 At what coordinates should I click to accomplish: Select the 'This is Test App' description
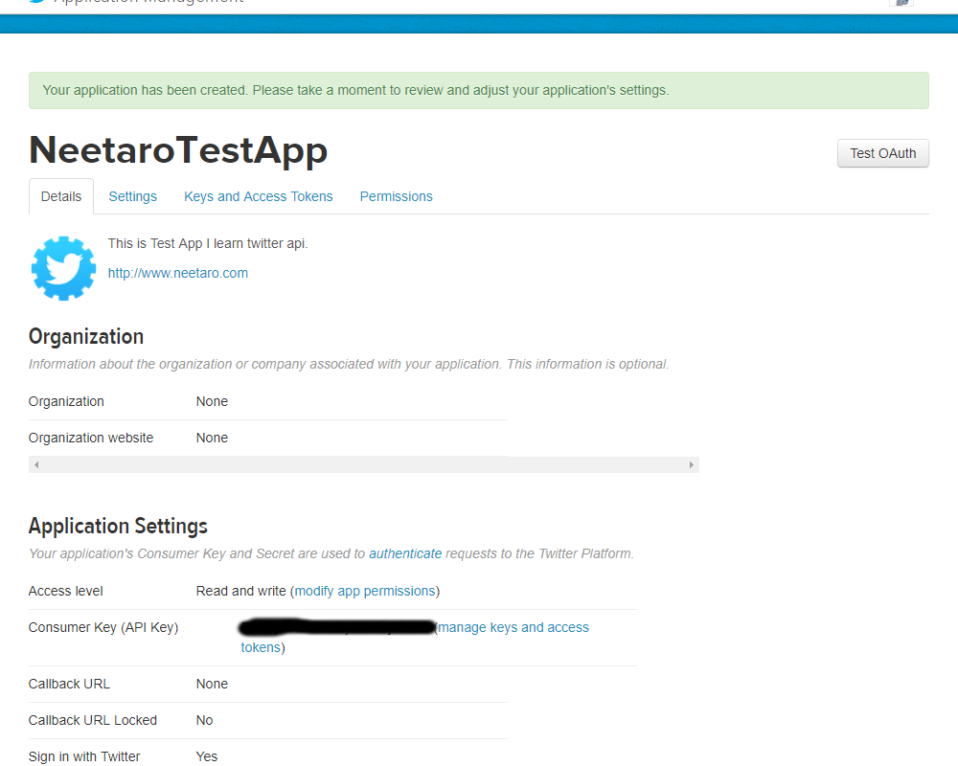(208, 243)
